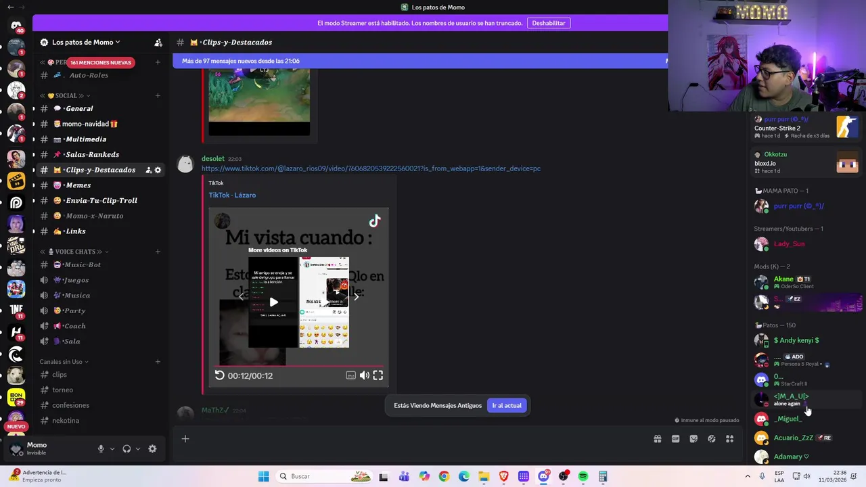Screen dimensions: 866x487
Task: Open Windows Start menu
Action: [263, 476]
